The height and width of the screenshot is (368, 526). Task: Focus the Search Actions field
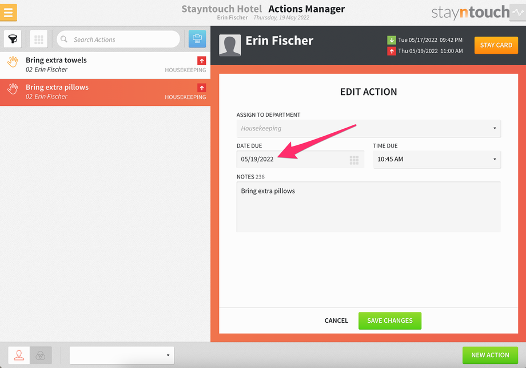(118, 39)
